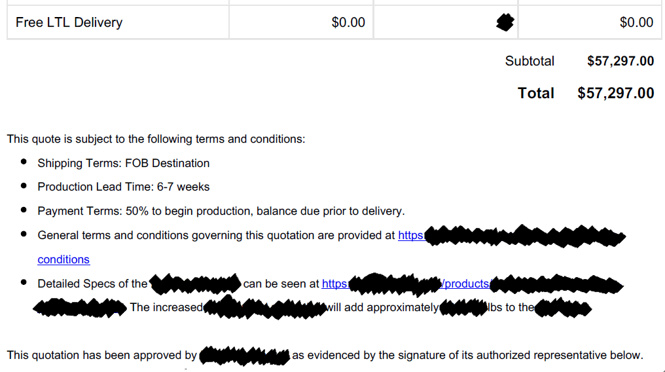This screenshot has width=665, height=372.
Task: Select the 'Free LTL Delivery' table cell
Action: (x=118, y=22)
